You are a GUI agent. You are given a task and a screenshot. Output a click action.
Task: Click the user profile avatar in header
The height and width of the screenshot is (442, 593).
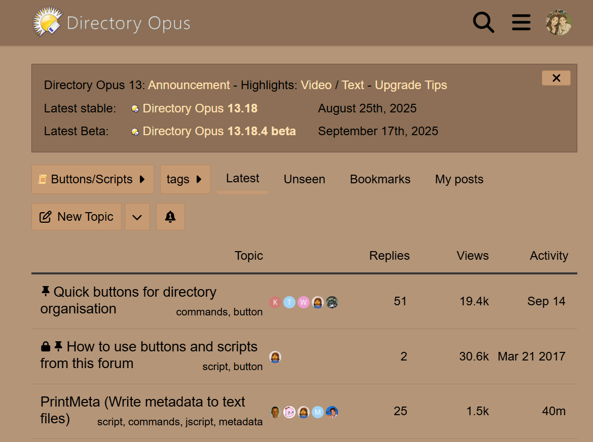click(x=559, y=23)
